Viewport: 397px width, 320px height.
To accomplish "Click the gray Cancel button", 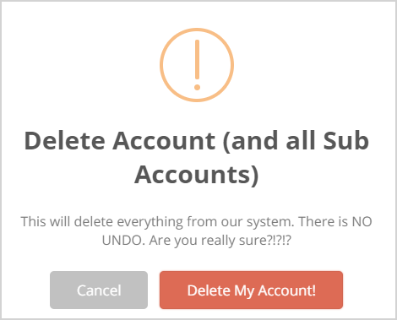I will pos(99,290).
